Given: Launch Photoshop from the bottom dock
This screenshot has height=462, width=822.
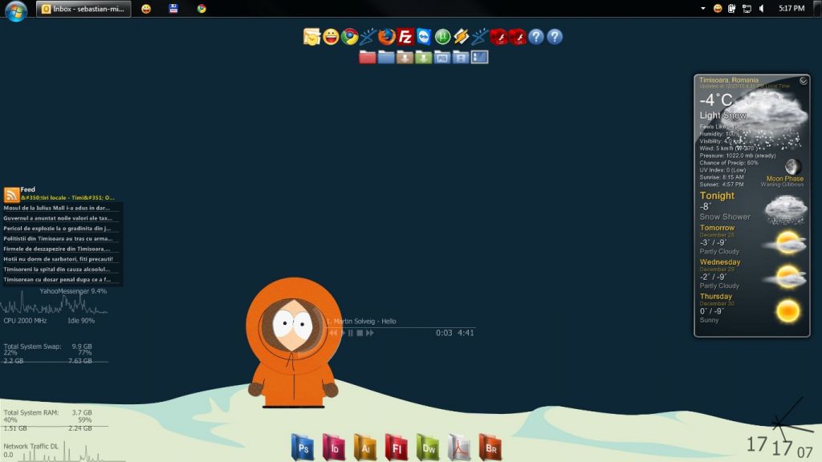Looking at the screenshot, I should click(303, 447).
